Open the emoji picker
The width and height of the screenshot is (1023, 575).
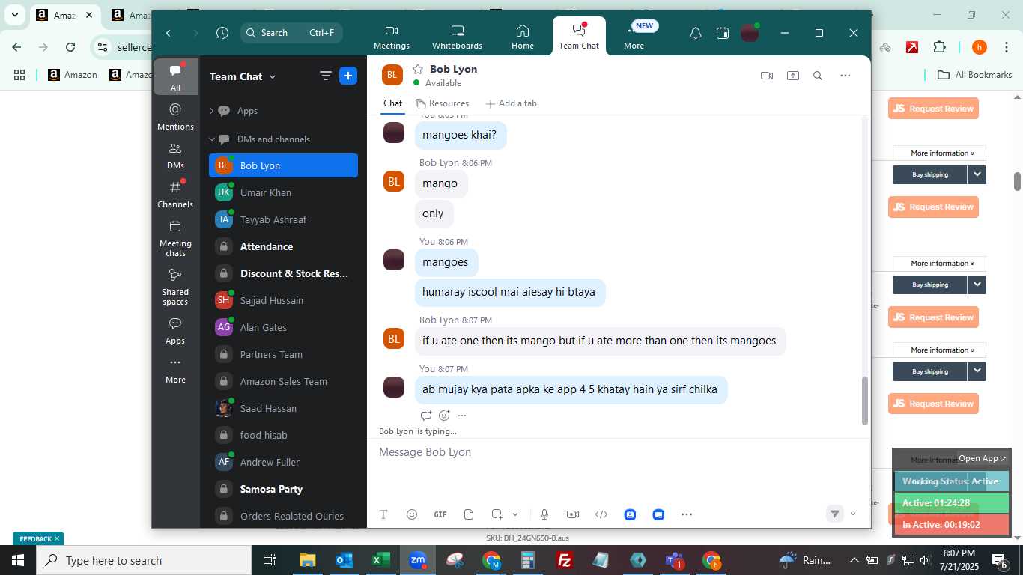(412, 514)
